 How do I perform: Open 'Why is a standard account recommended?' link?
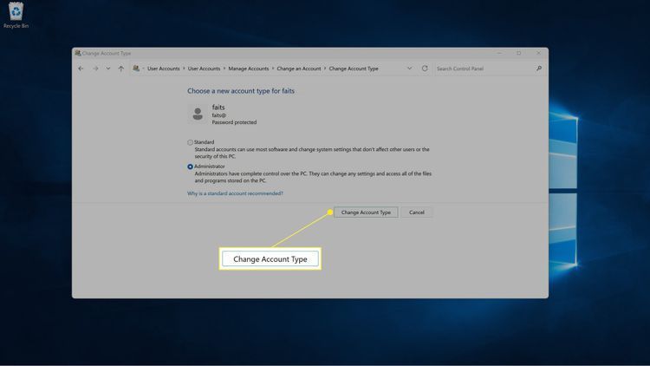coord(235,193)
